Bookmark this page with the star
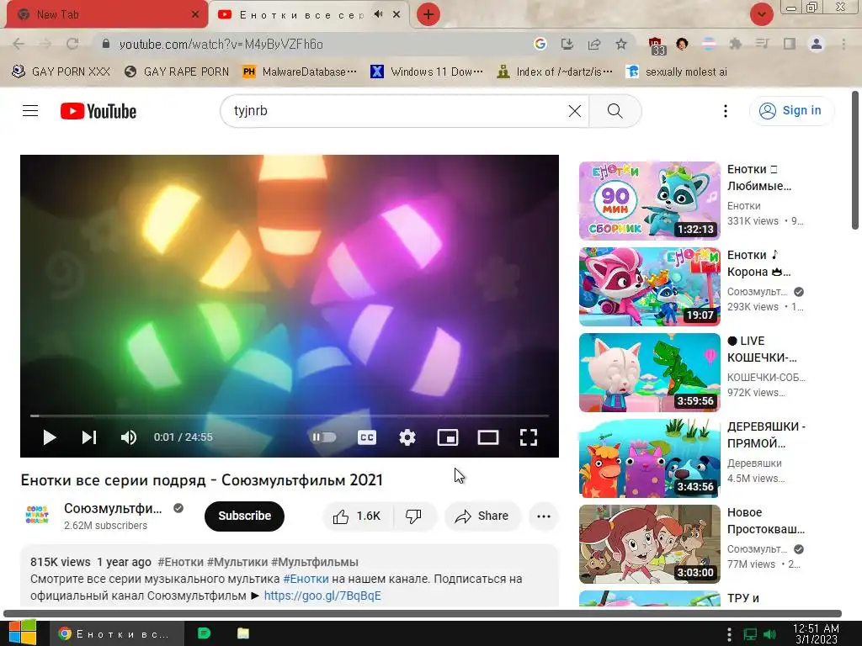Image resolution: width=862 pixels, height=646 pixels. 621,44
